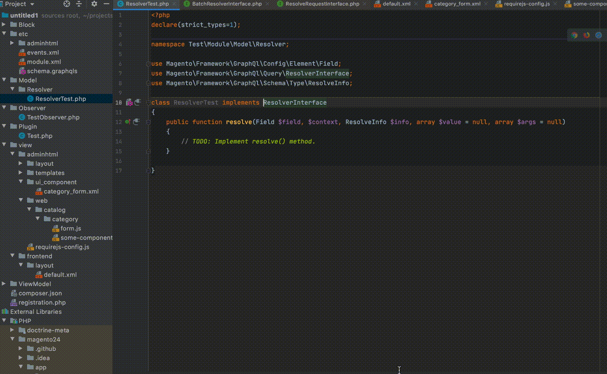Close the ResolverTest.php tab

pos(175,4)
